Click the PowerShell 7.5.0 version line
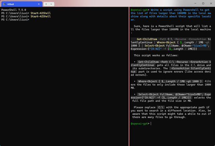 [x=14, y=10]
